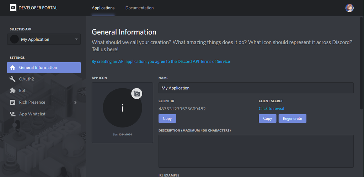Click the page vertical scrollbar
Screen dimensions: 364x177
361,63
